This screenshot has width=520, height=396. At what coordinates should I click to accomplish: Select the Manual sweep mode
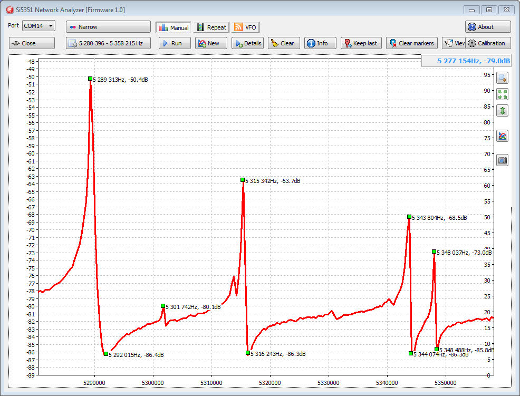click(173, 27)
